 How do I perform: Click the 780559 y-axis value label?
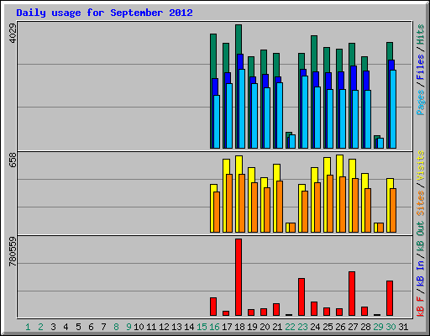click(13, 251)
